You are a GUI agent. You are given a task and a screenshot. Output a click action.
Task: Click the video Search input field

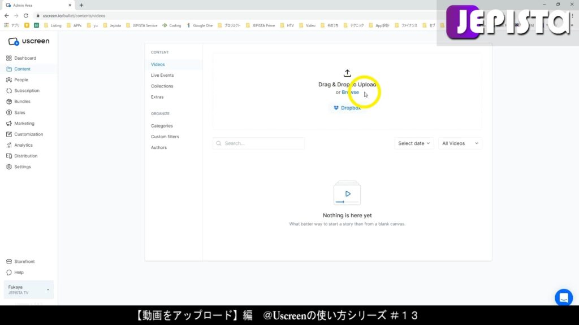coord(258,143)
